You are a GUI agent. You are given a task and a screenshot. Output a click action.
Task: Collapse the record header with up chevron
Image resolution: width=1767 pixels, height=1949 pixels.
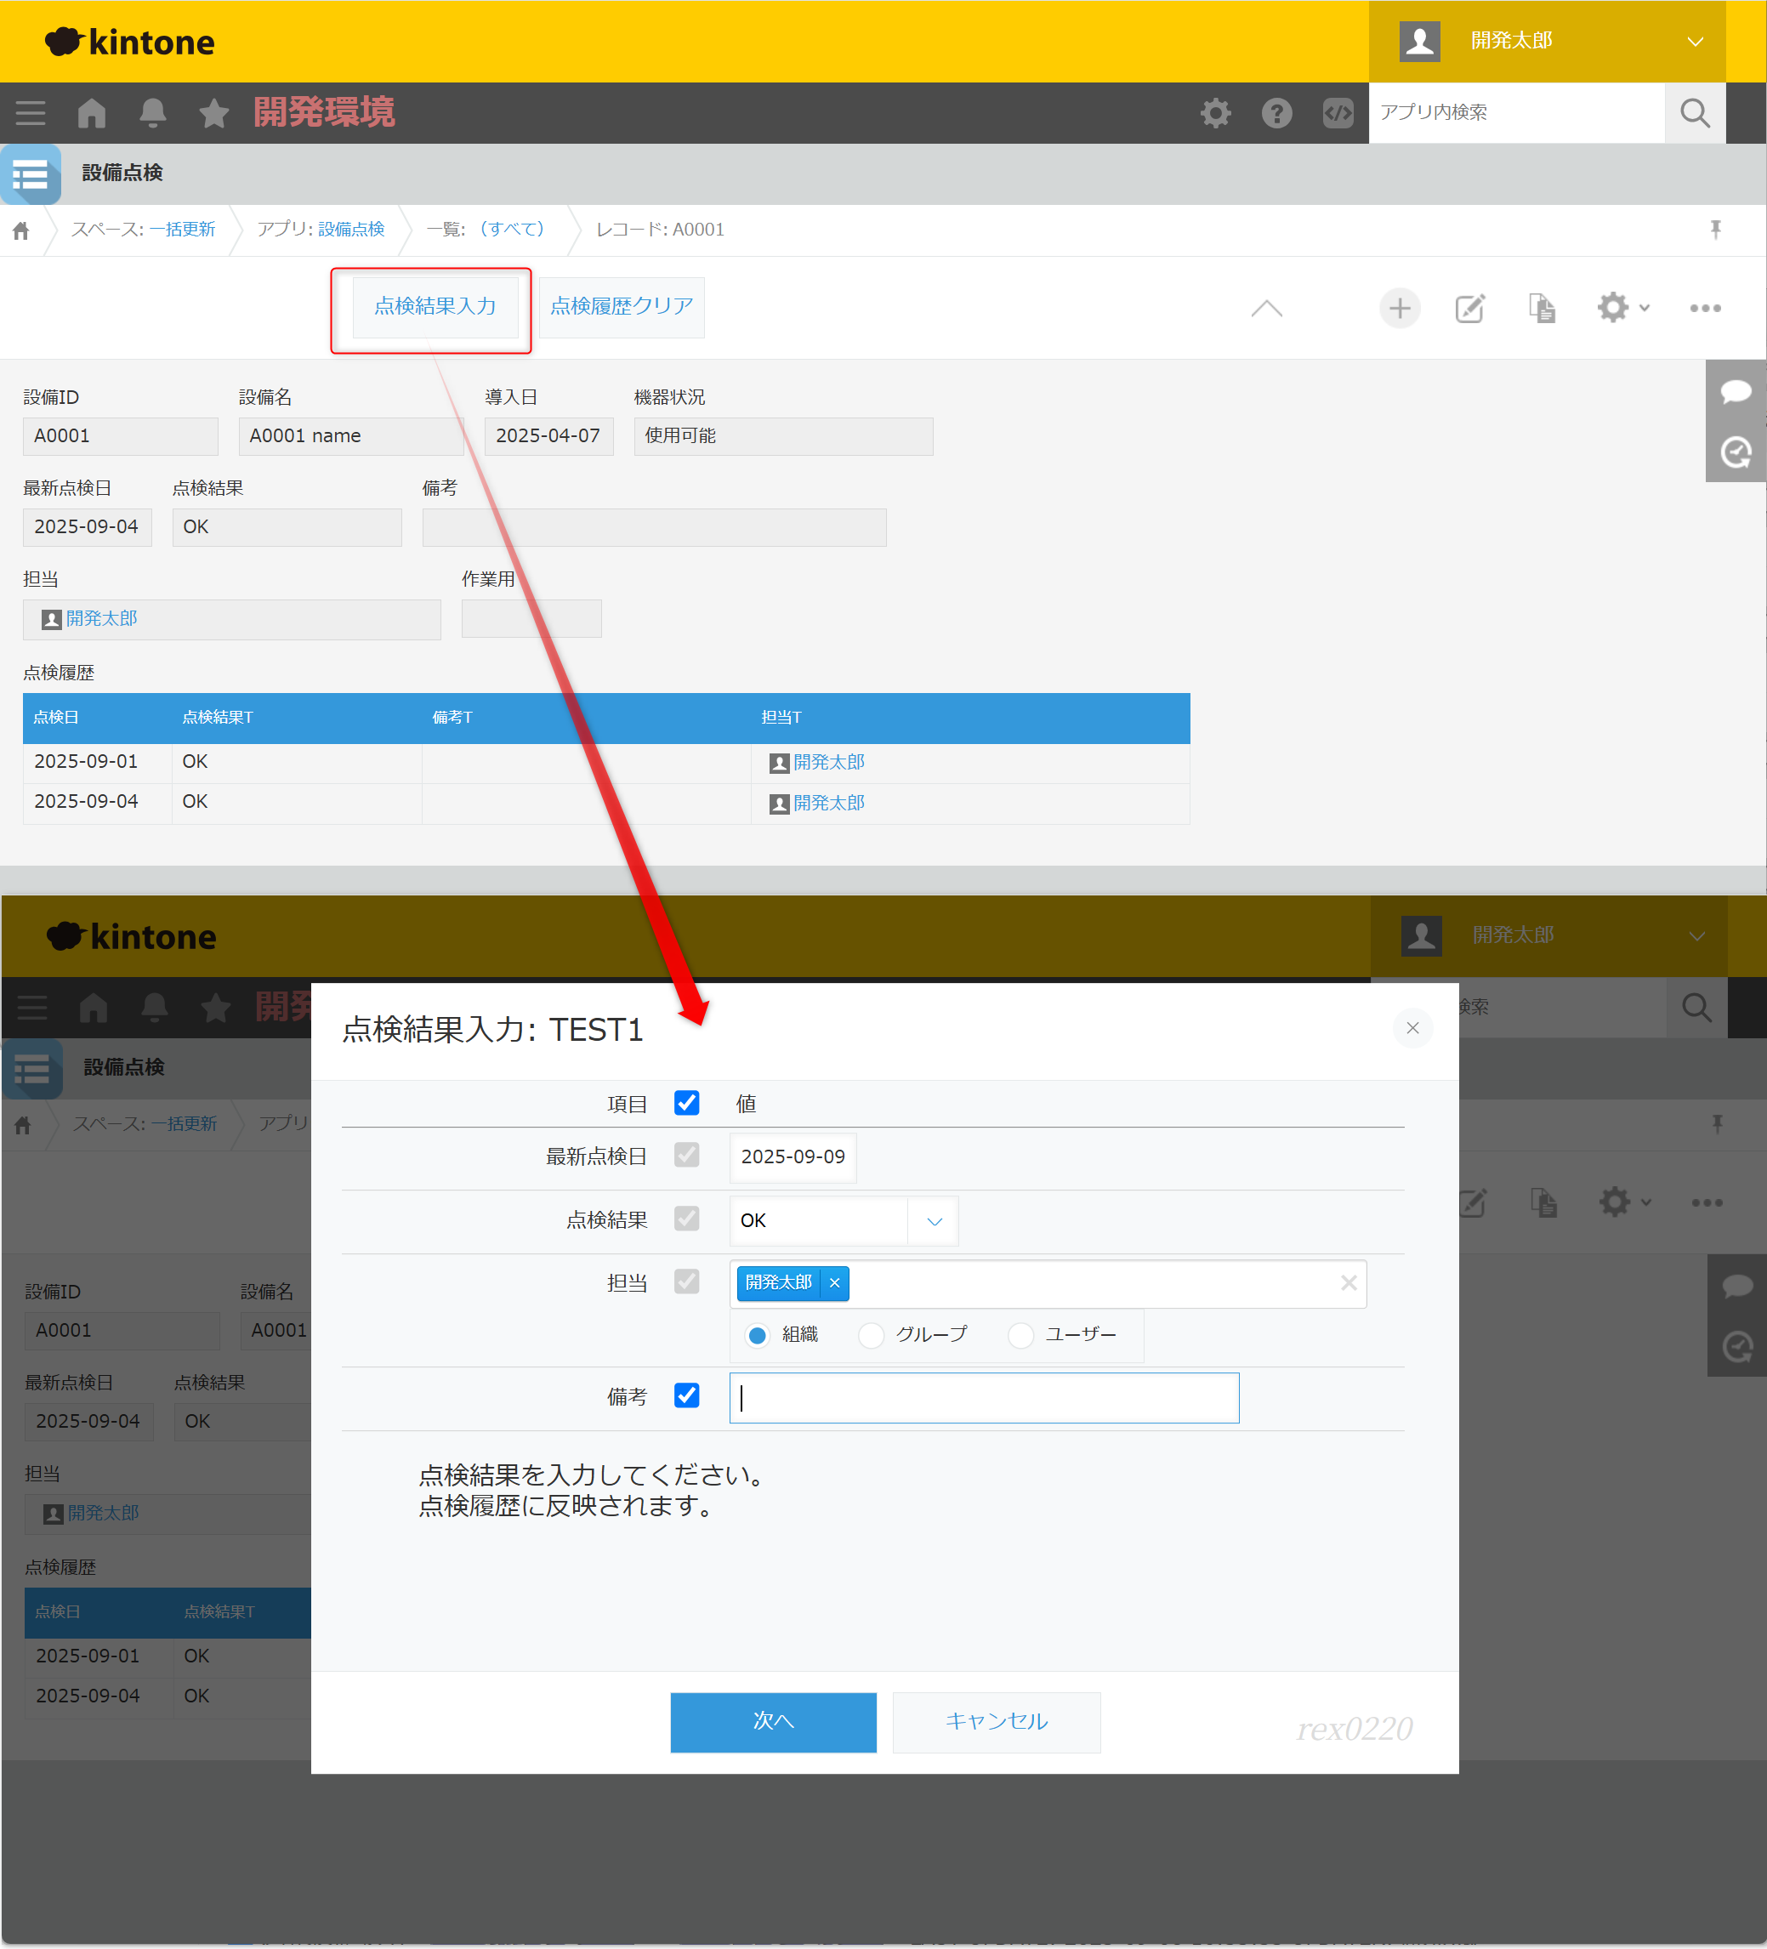[1266, 309]
